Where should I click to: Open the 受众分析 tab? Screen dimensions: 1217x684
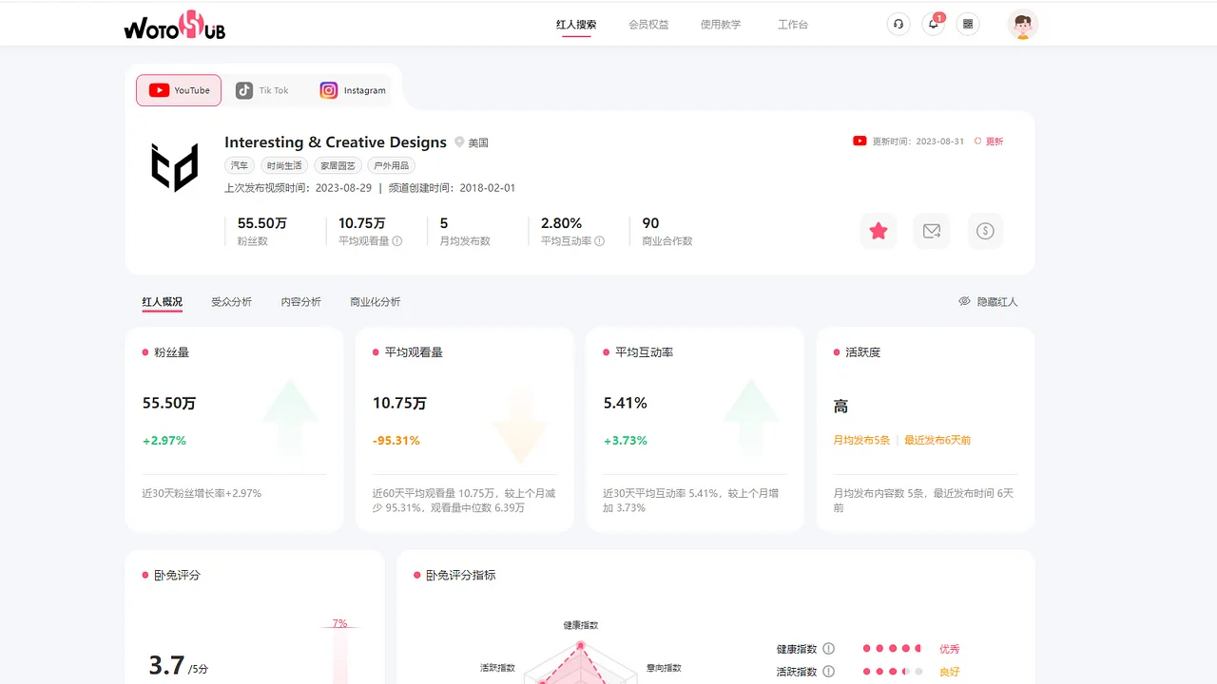(231, 302)
